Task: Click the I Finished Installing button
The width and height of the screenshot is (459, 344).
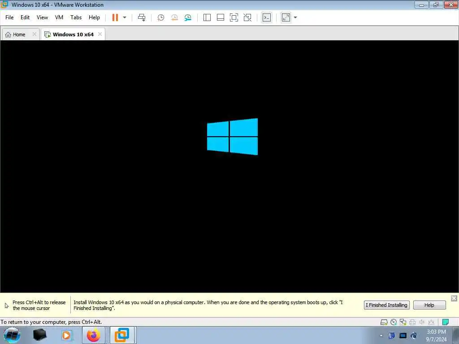Action: [x=387, y=305]
